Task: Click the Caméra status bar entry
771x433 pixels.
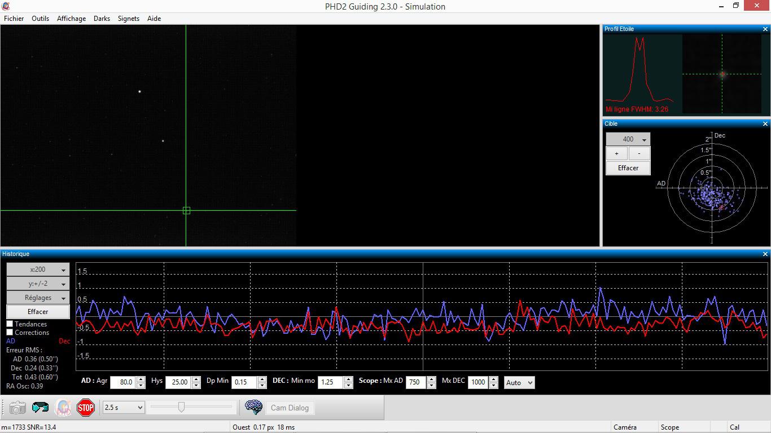Action: pos(625,427)
